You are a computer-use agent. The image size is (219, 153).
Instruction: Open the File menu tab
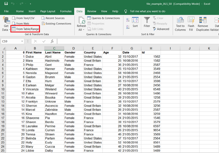pyautogui.click(x=6, y=11)
